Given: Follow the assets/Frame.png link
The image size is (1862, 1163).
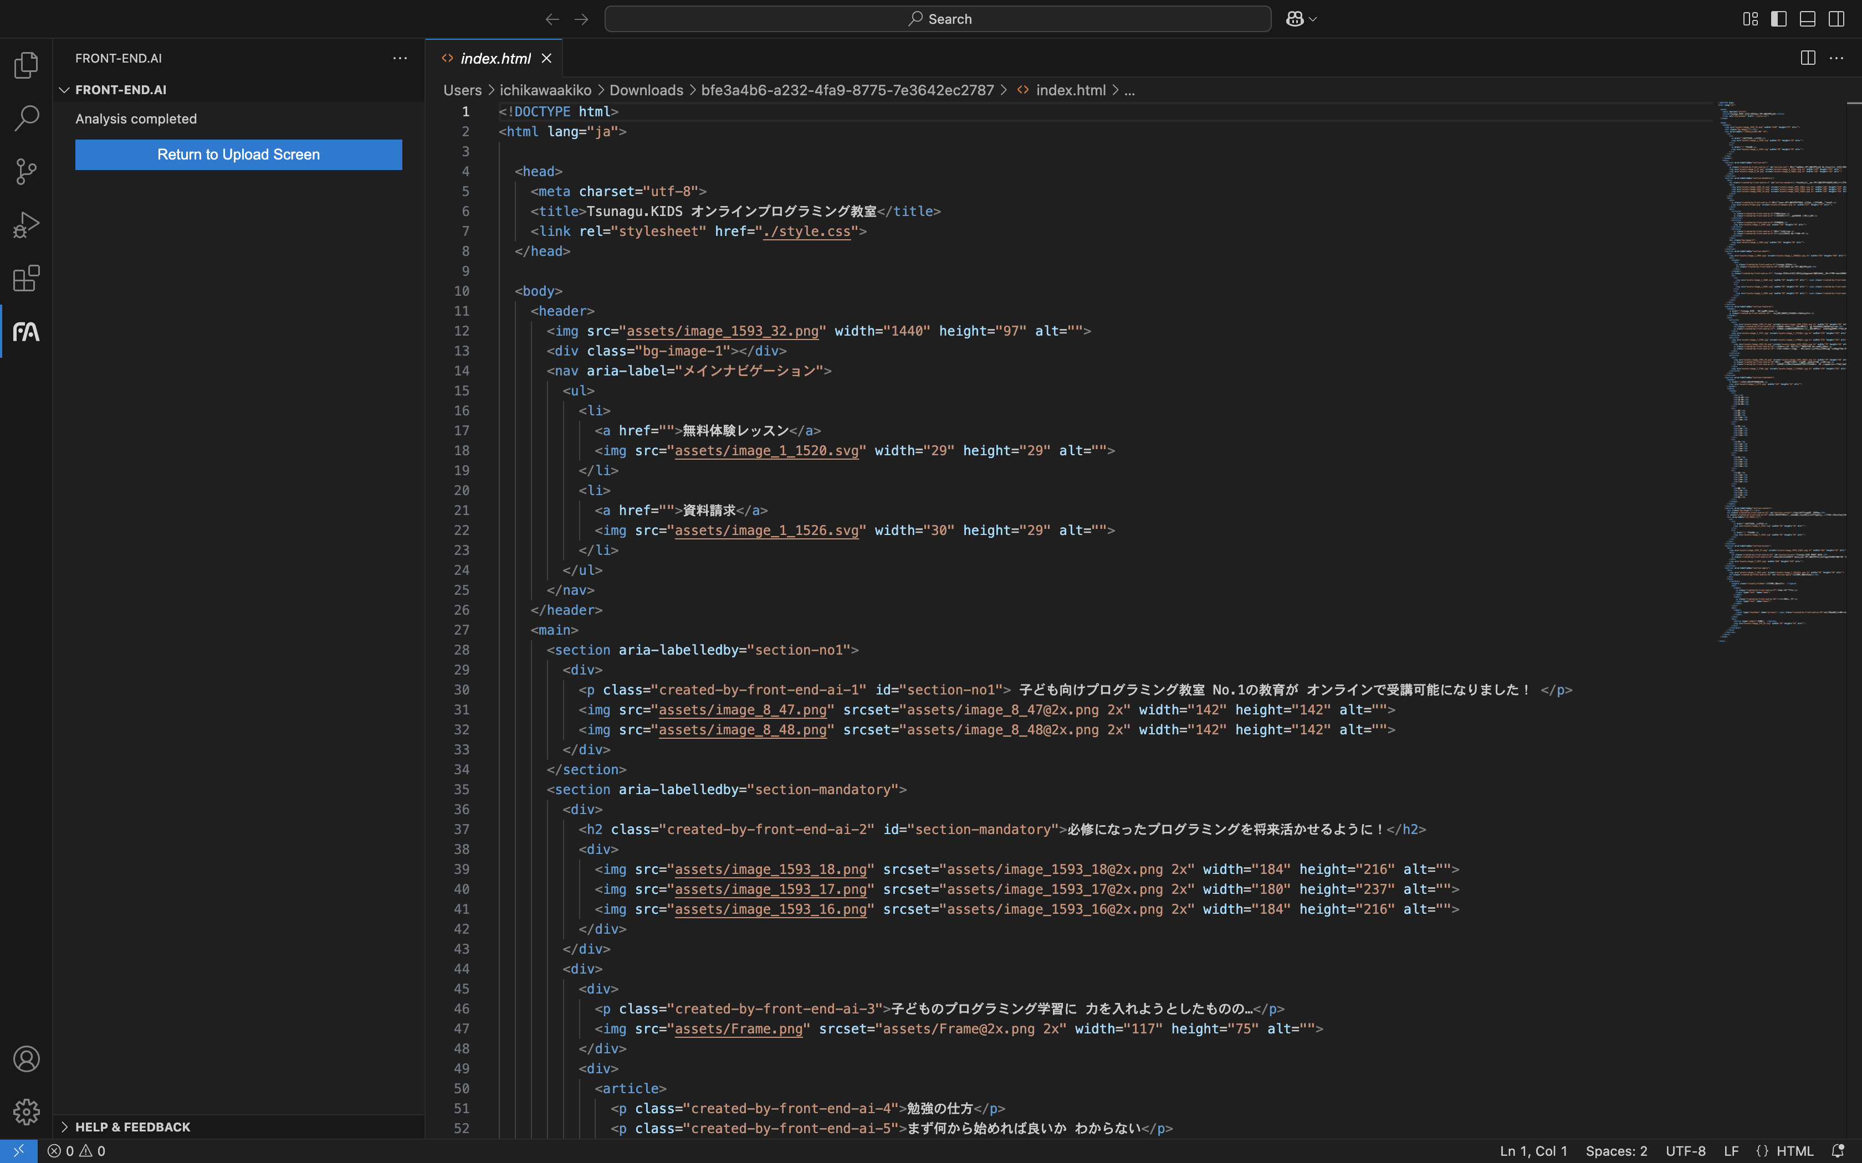Looking at the screenshot, I should point(739,1029).
